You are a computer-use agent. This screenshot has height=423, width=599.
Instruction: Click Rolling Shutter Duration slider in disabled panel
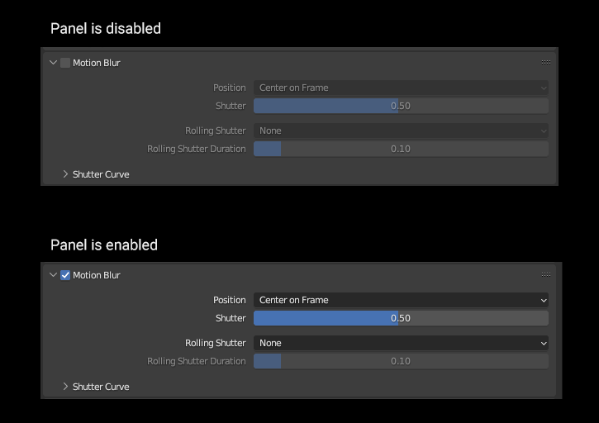coord(401,149)
